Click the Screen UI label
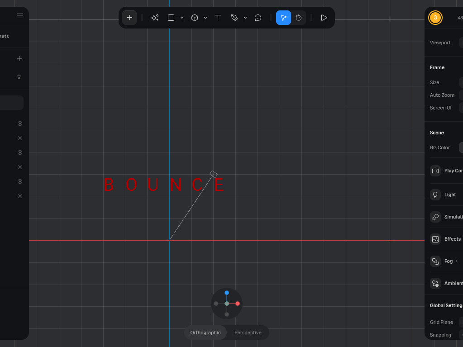Image resolution: width=463 pixels, height=347 pixels. tap(440, 108)
